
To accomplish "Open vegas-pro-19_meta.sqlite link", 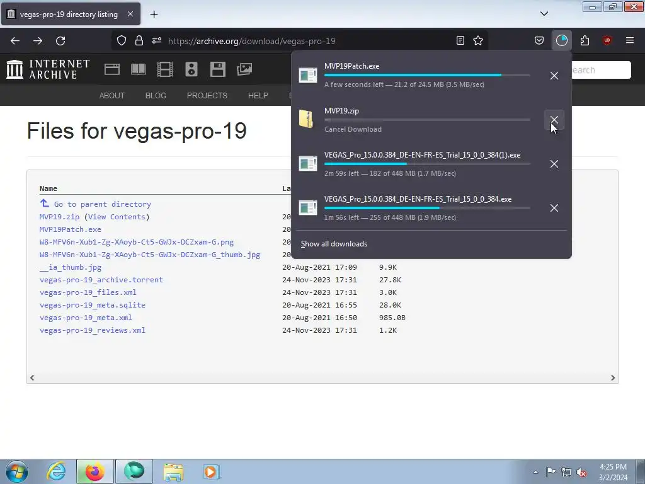I will coord(93,305).
